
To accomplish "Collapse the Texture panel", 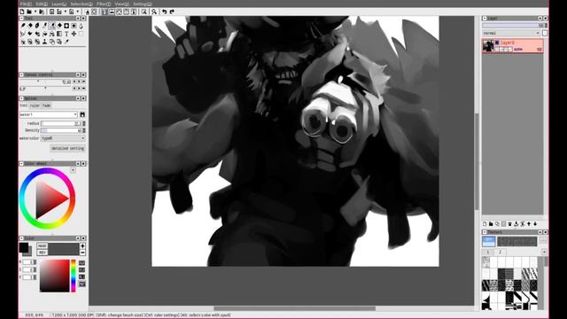I will click(x=485, y=232).
